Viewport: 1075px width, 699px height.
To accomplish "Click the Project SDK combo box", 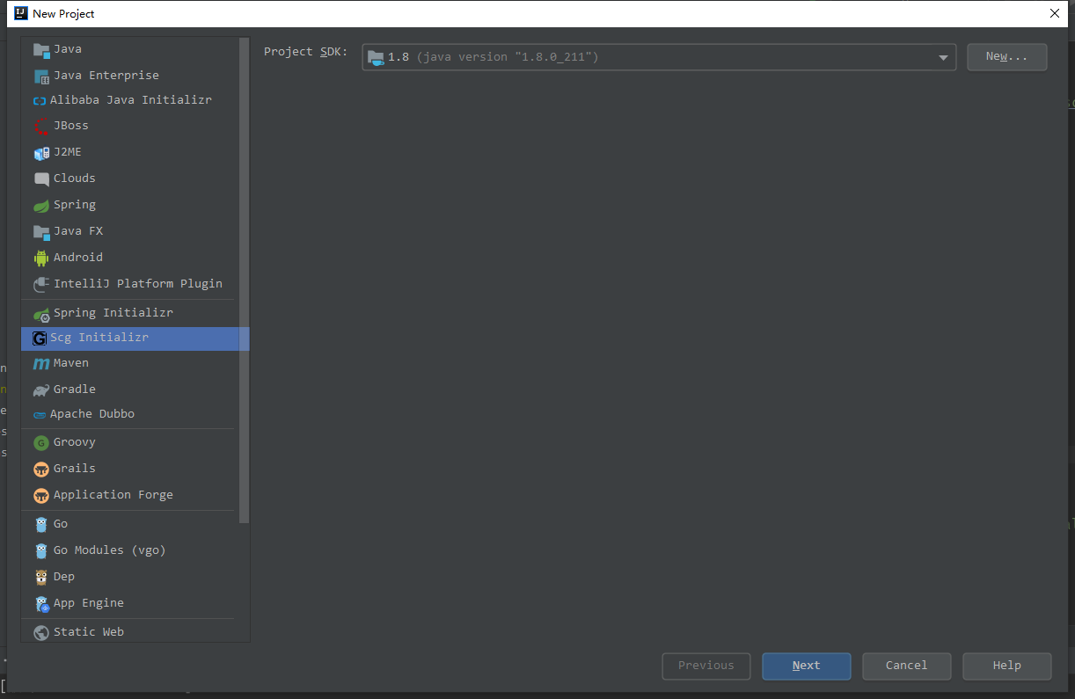I will click(x=651, y=57).
